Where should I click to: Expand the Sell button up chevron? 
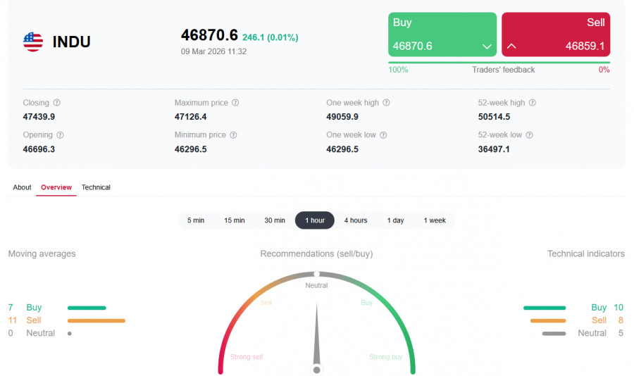(512, 46)
